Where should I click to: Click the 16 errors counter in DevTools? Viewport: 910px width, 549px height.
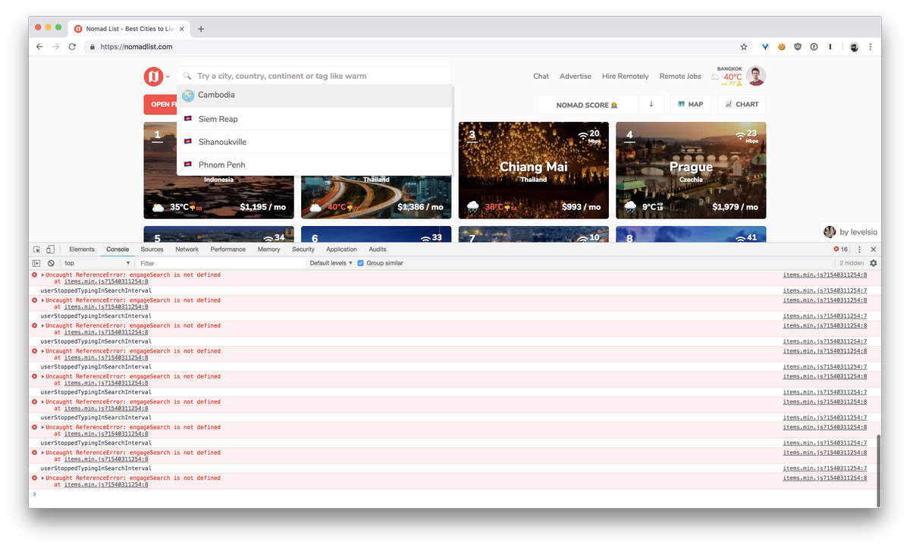841,249
